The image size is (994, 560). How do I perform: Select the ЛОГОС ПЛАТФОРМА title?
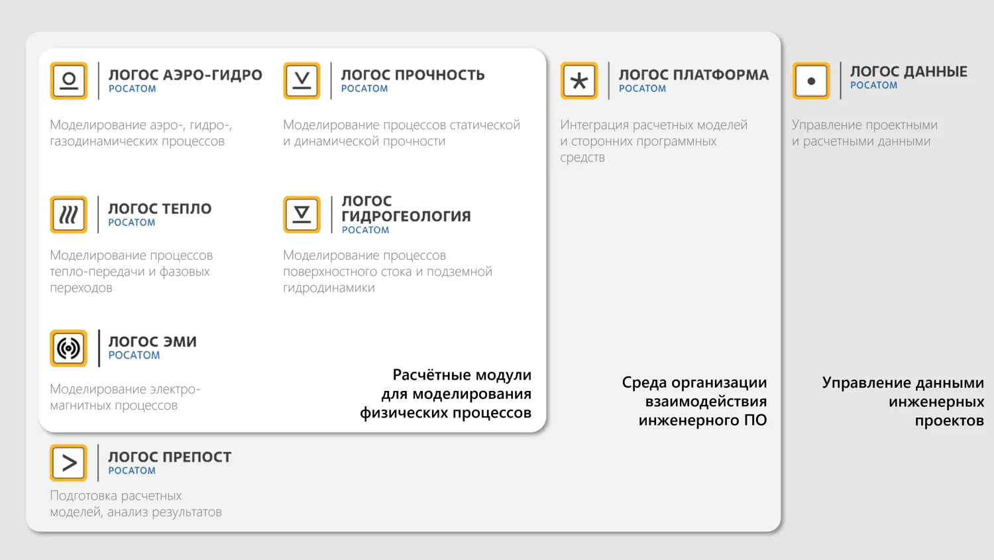click(694, 75)
